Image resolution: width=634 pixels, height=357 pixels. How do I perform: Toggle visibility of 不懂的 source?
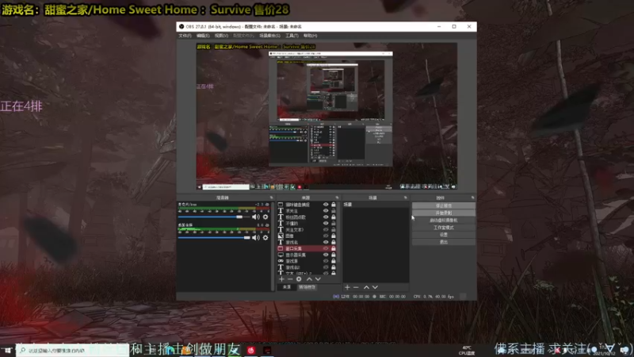pyautogui.click(x=326, y=224)
